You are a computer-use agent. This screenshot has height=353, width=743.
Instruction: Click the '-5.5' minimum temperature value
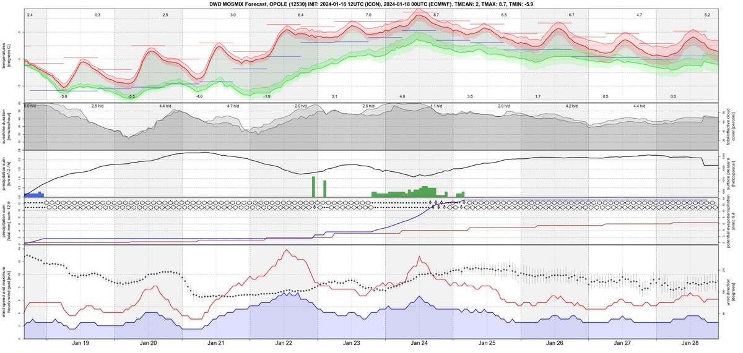click(x=131, y=96)
